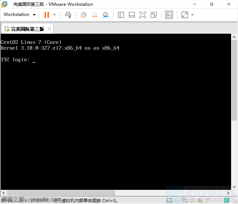Show the console view

[169, 15]
